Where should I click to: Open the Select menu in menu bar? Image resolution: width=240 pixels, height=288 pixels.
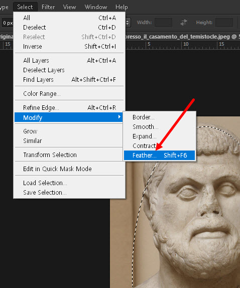(25, 7)
